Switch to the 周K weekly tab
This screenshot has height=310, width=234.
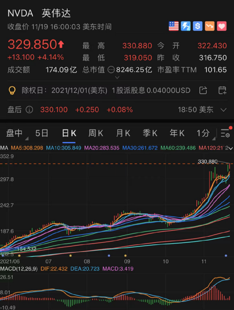tap(96, 133)
